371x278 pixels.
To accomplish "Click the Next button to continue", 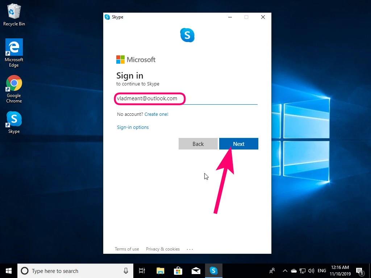I will click(238, 144).
